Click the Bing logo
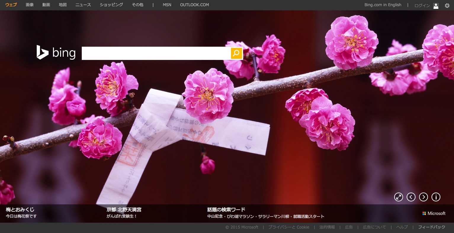This screenshot has height=233, width=454. (56, 53)
